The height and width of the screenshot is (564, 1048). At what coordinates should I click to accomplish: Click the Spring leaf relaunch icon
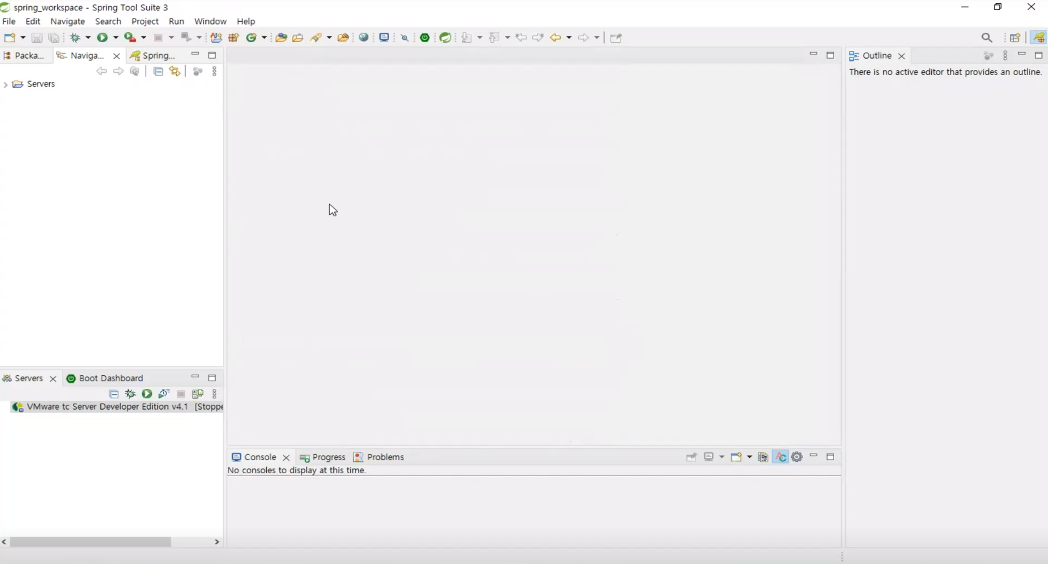445,38
